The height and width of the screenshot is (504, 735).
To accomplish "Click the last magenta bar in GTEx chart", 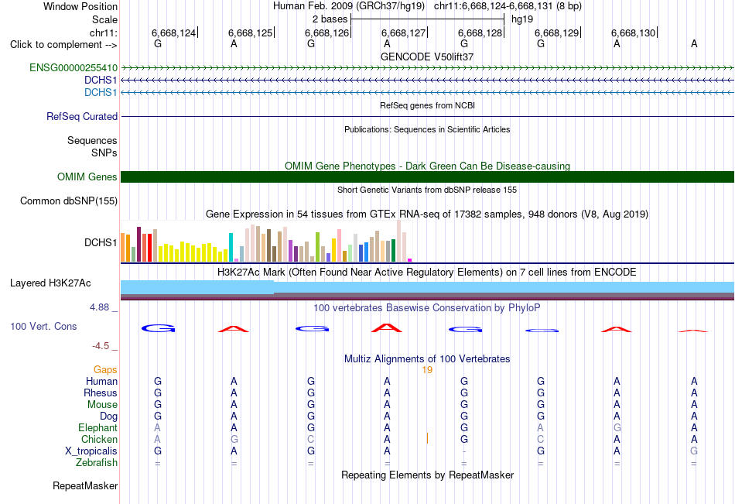I will click(410, 260).
